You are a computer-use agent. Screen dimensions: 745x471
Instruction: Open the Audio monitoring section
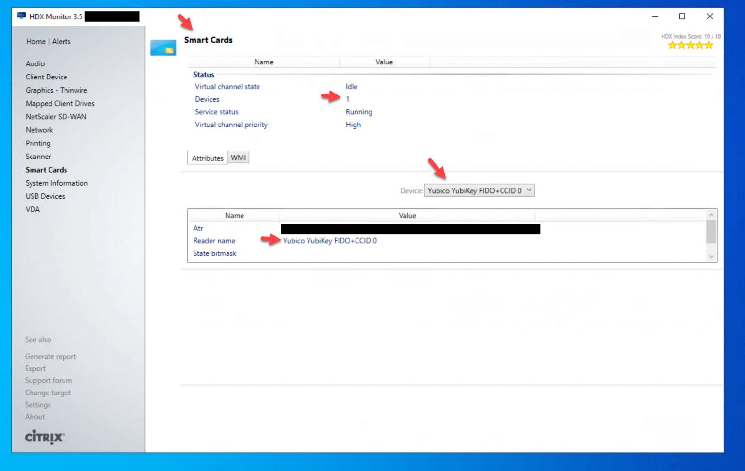pos(35,63)
